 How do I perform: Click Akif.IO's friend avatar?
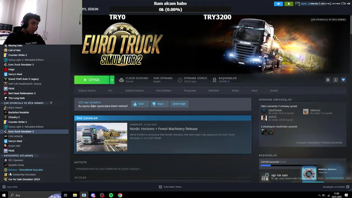264,118
